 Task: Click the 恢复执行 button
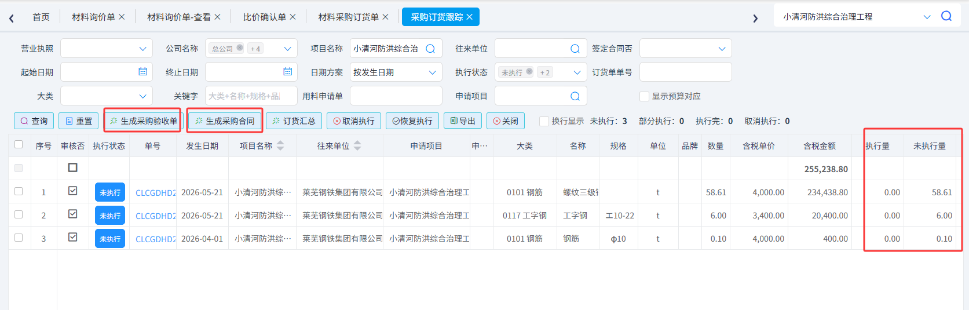[x=412, y=121]
